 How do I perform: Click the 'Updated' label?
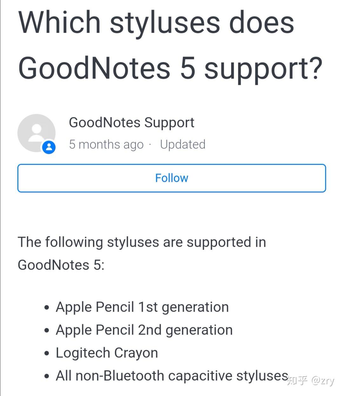(183, 144)
